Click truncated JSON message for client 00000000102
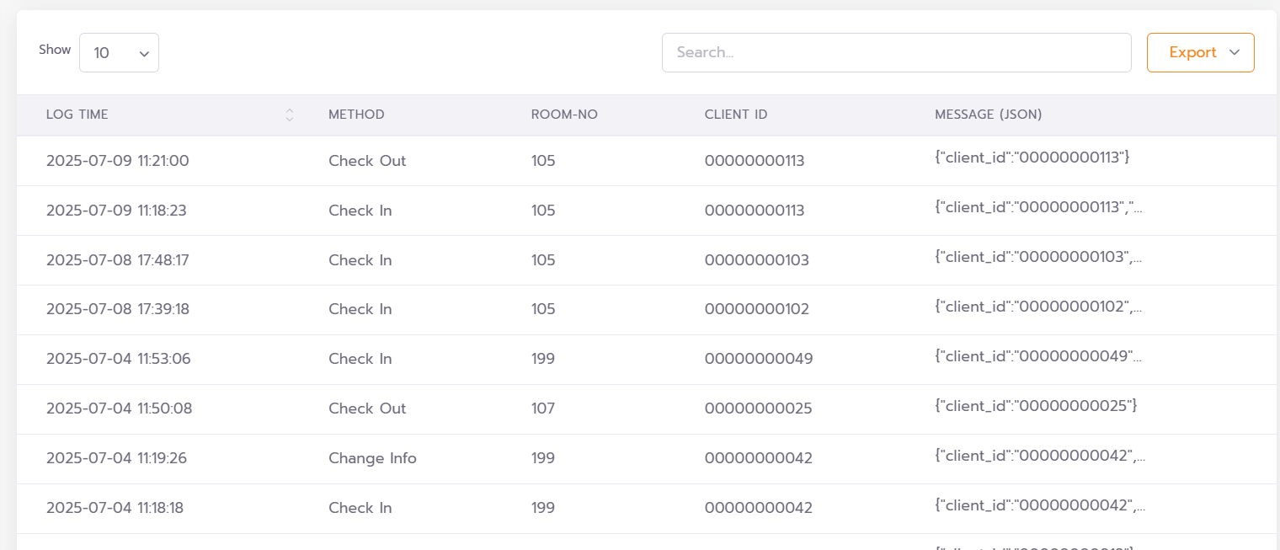The width and height of the screenshot is (1280, 550). 1038,307
